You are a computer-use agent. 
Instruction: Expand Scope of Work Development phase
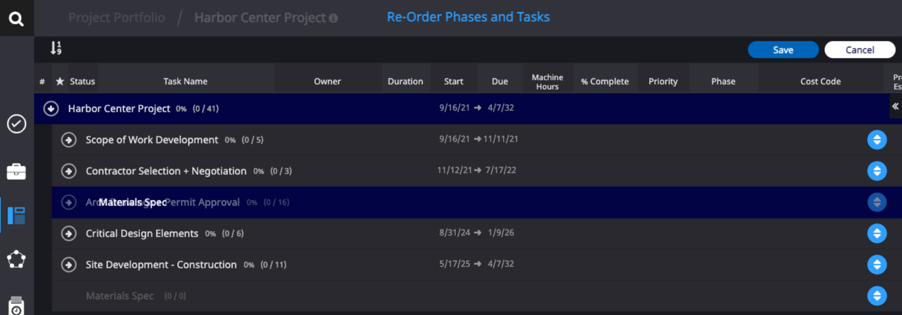[x=69, y=140]
